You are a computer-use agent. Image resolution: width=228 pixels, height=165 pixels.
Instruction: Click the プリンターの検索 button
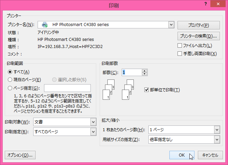click(199, 36)
